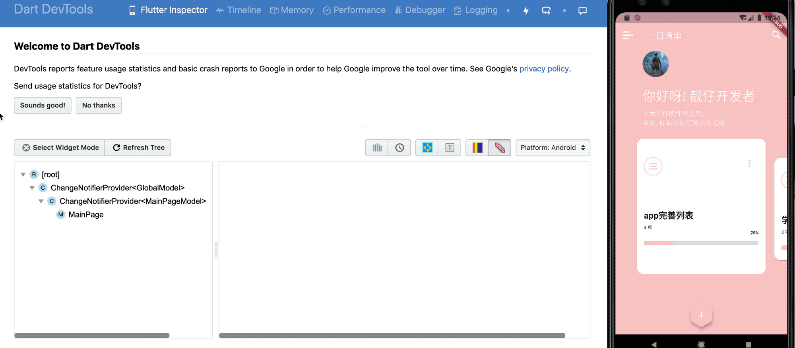Toggle the performance overlay bar chart icon

tap(377, 148)
